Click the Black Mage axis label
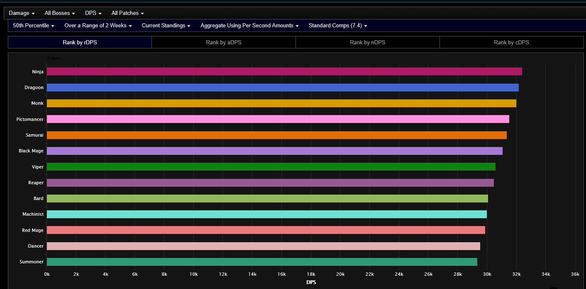Viewport: 586px width, 289px height. [31, 151]
